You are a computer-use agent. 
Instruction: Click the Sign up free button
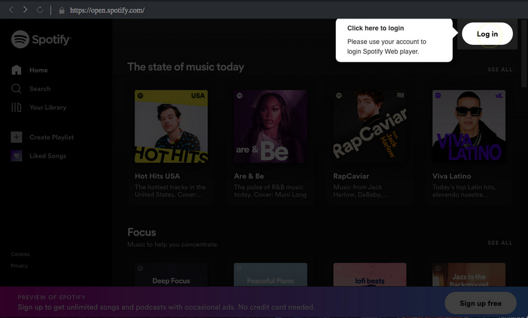tap(480, 304)
